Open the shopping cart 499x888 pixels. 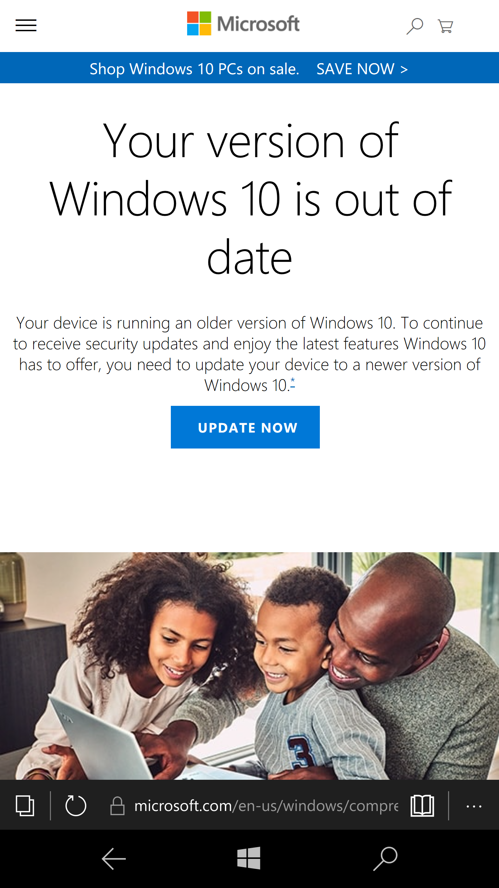click(445, 26)
